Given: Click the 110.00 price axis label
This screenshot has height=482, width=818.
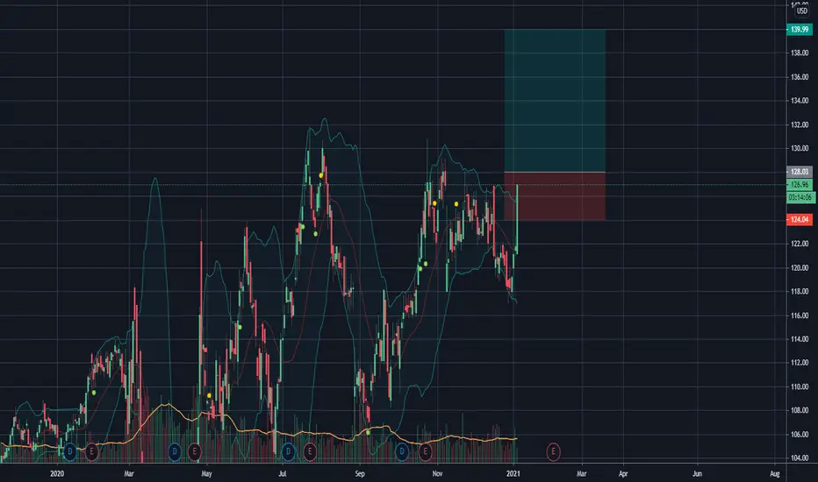Looking at the screenshot, I should tap(800, 387).
